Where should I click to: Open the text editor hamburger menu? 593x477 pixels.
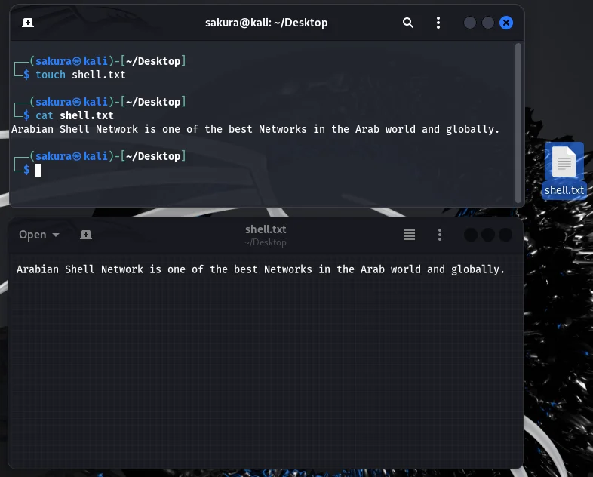click(x=410, y=235)
